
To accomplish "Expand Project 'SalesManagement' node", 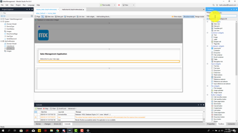I will [x=1, y=19].
